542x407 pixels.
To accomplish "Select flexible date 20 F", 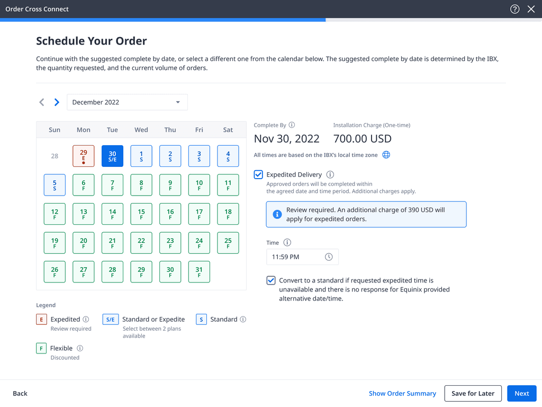I will (83, 243).
